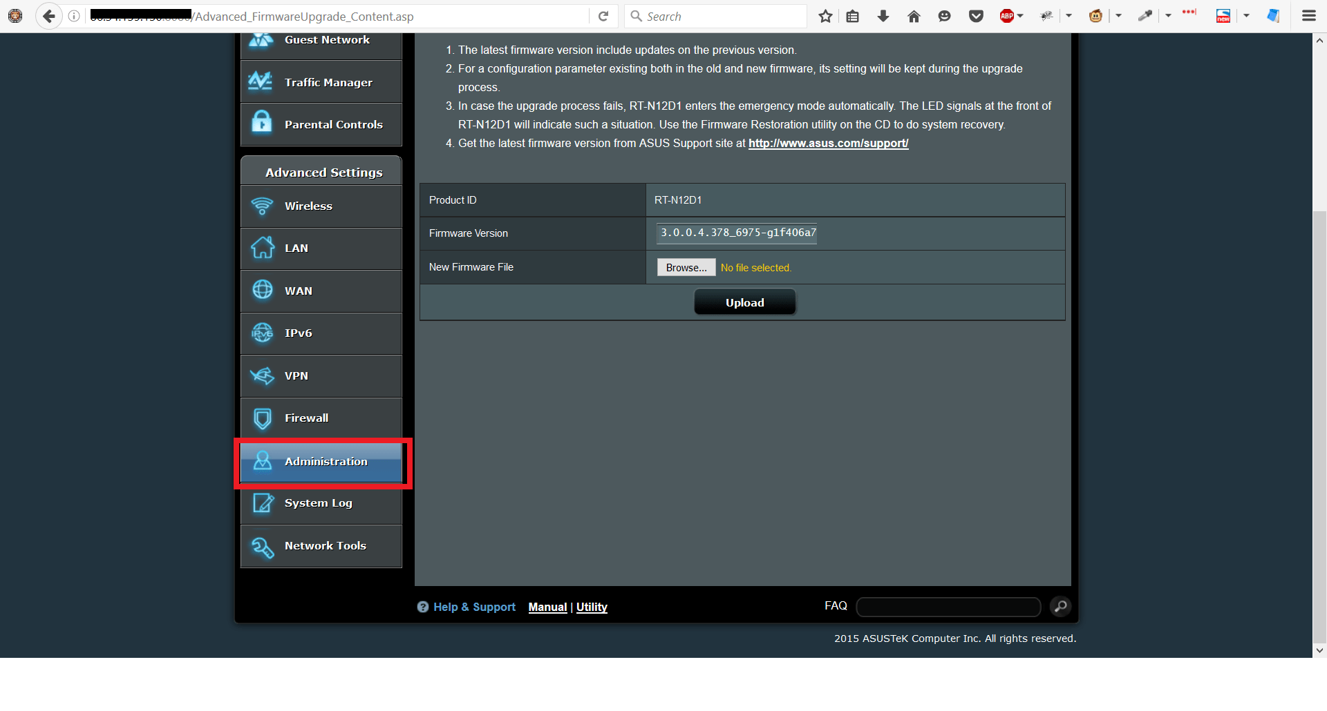Viewport: 1327px width, 711px height.
Task: Open the ASUS support site link
Action: (x=828, y=144)
